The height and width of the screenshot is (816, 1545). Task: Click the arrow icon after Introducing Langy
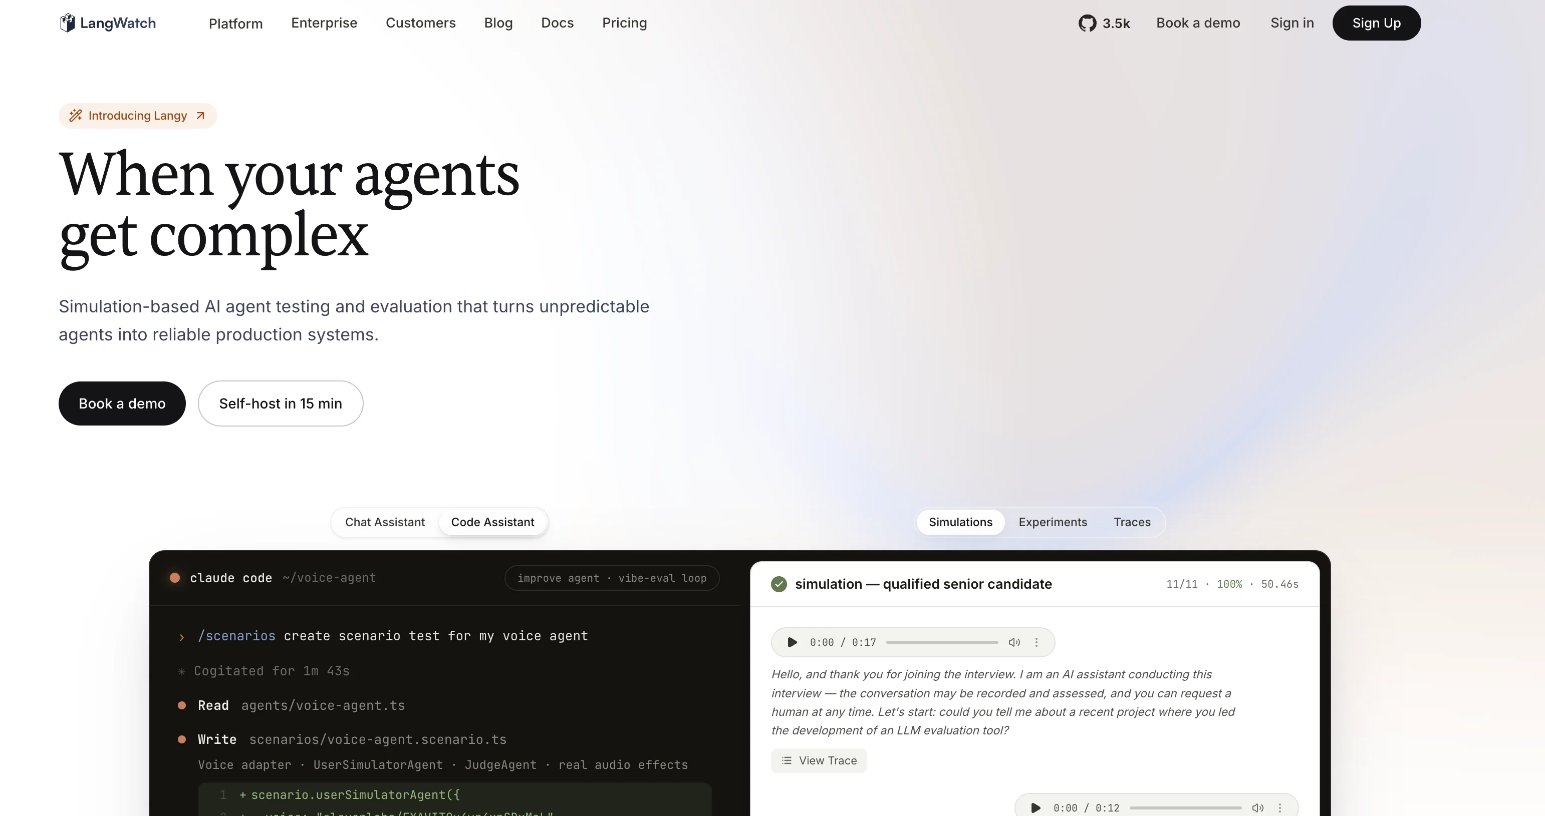click(200, 116)
